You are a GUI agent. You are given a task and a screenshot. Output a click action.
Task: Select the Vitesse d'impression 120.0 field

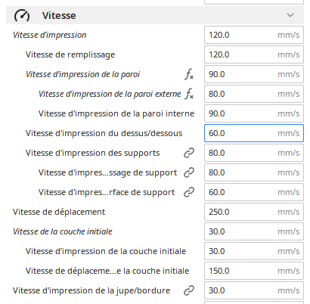click(254, 35)
